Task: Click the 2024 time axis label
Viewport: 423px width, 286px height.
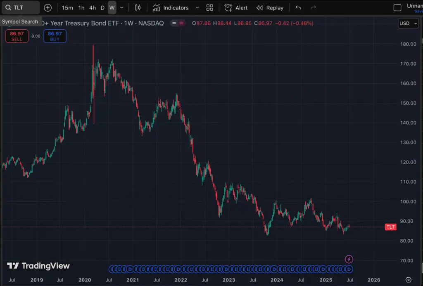Action: [277, 280]
